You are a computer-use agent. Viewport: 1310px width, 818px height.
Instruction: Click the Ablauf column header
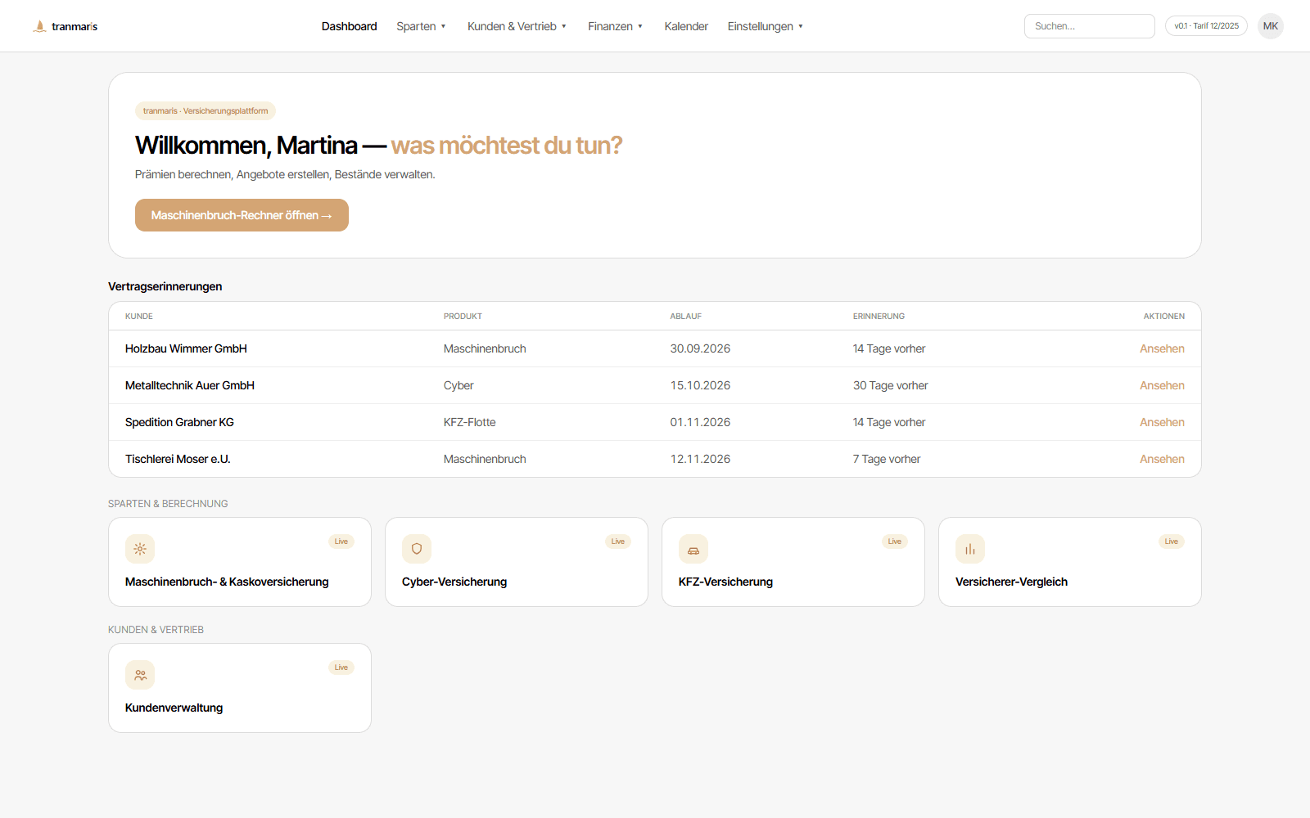pos(686,317)
